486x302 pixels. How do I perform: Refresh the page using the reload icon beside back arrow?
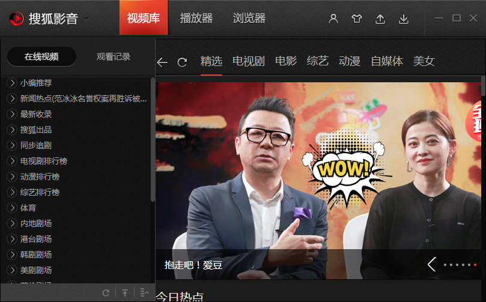(182, 62)
